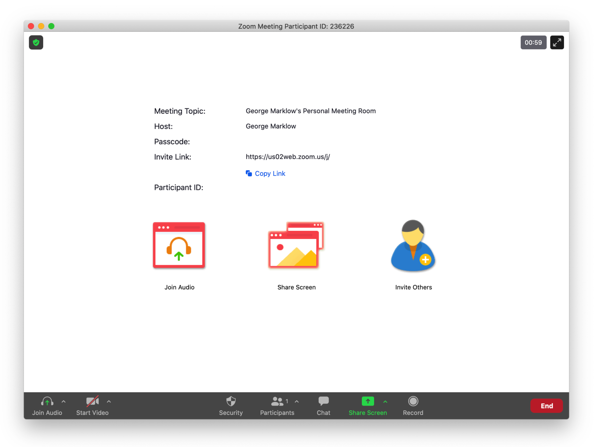
Task: Open the Chat panel
Action: click(x=323, y=406)
